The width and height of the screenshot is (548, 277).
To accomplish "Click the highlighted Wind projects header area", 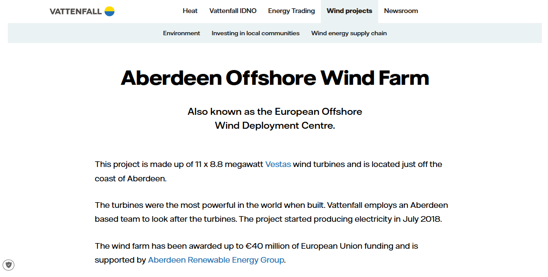I will point(349,11).
